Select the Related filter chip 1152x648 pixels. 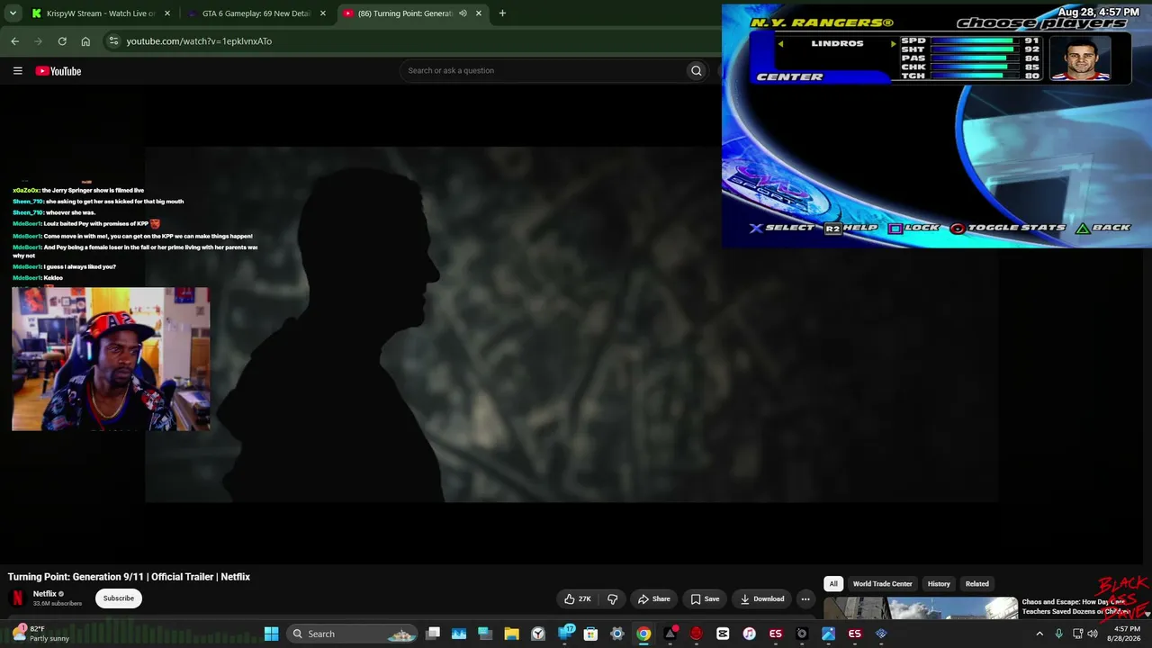[x=976, y=584]
